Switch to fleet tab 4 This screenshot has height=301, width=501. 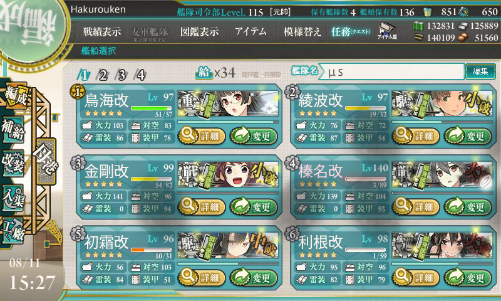coord(140,75)
